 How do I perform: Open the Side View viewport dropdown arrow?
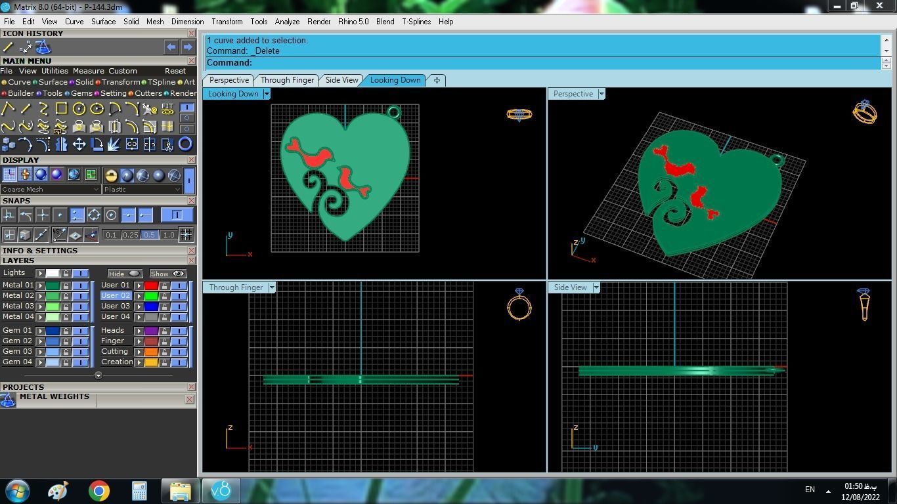click(x=596, y=287)
